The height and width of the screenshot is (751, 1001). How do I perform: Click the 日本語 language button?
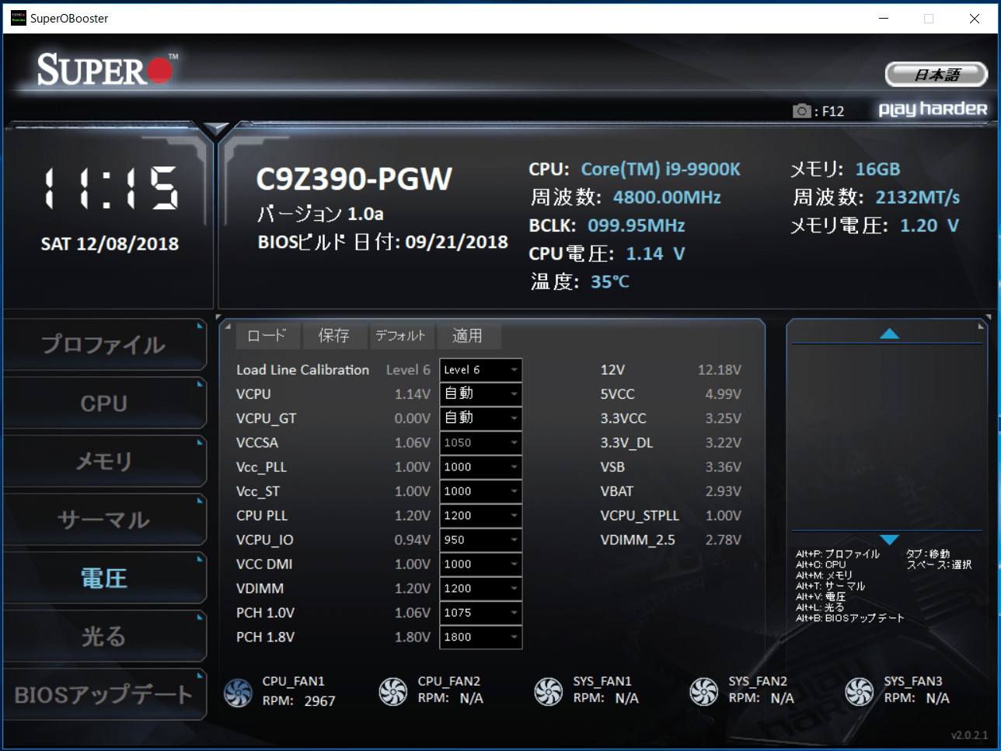pos(936,75)
